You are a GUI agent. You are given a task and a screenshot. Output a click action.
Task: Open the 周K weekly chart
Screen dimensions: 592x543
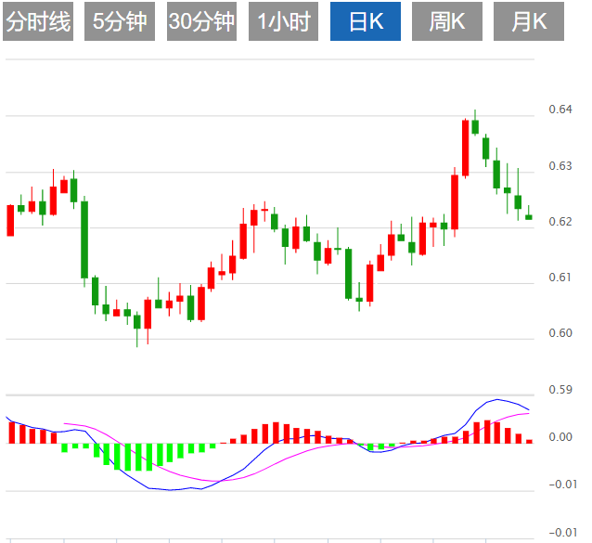(x=447, y=21)
